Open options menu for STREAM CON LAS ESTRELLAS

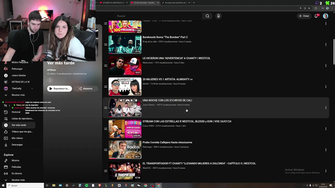pos(326,129)
